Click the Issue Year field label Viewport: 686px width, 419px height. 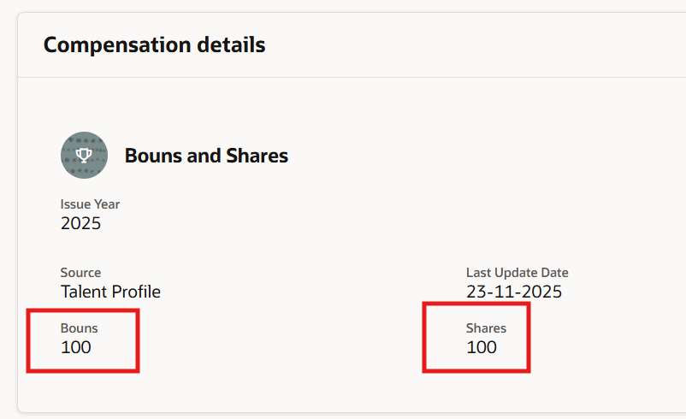(x=90, y=204)
